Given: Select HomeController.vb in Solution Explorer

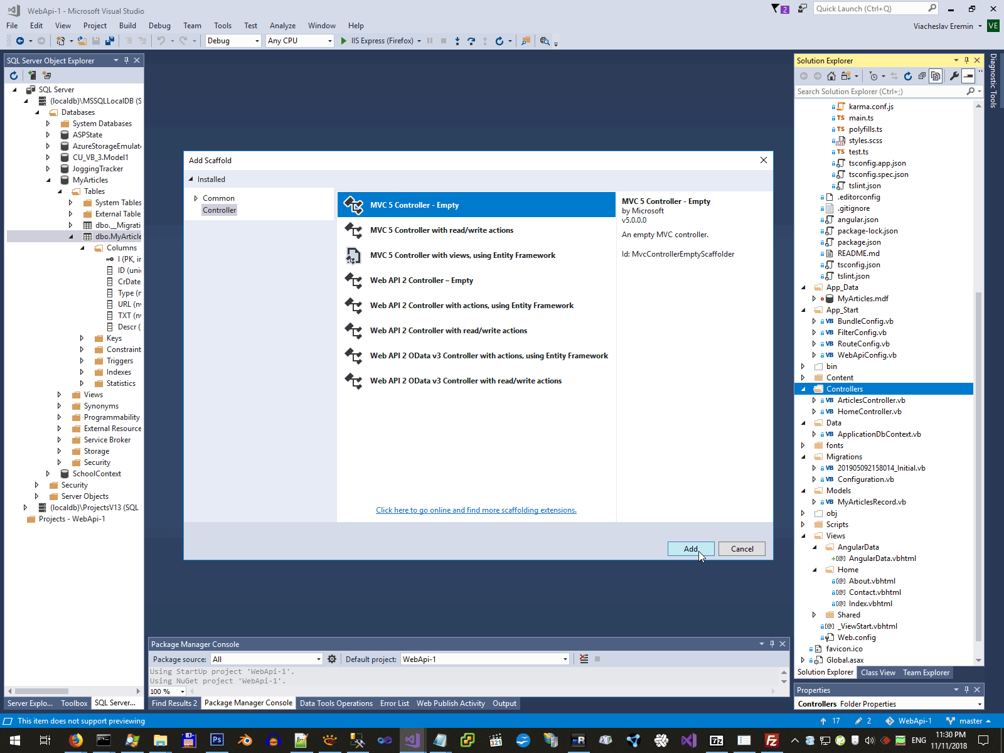Looking at the screenshot, I should pos(869,412).
